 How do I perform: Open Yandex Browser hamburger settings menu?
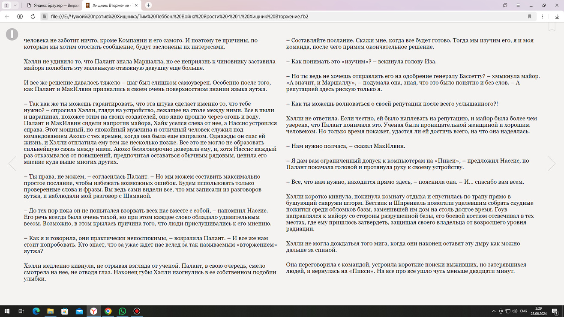tap(518, 5)
